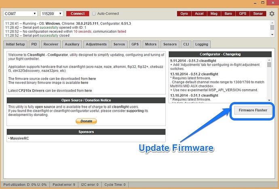The height and width of the screenshot is (189, 279).
Task: Switch to the Logging tab
Action: [202, 44]
